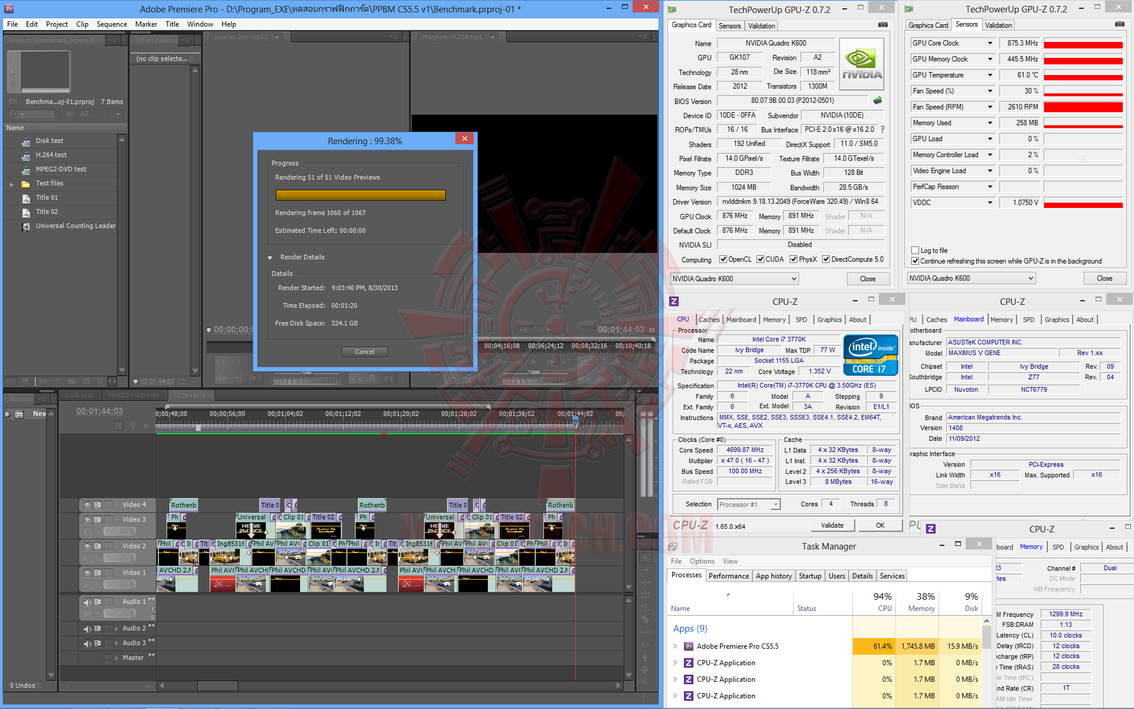Enable the Log to file checkbox
The image size is (1134, 709).
click(915, 251)
